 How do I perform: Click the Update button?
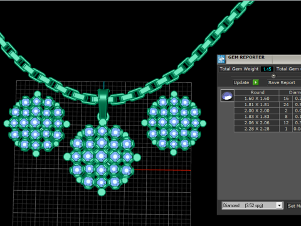tap(241, 82)
